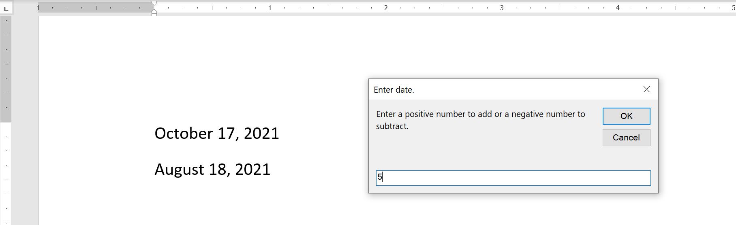Viewport: 736px width, 225px height.
Task: Click the text August 18, 2021
Action: 212,169
